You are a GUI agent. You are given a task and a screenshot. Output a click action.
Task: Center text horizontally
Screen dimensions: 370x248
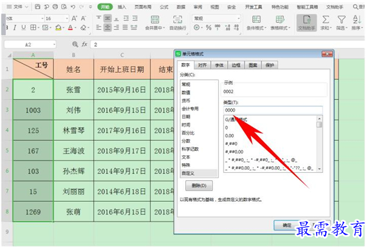click(108, 27)
